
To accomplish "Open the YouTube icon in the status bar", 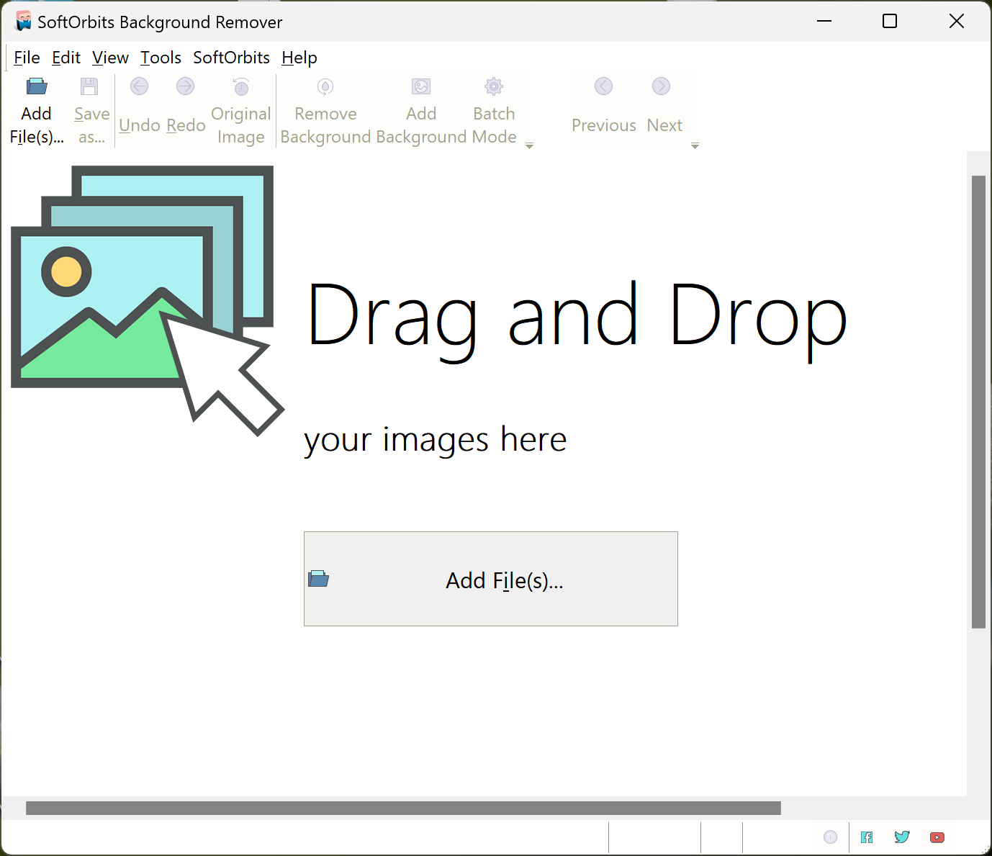I will [937, 837].
